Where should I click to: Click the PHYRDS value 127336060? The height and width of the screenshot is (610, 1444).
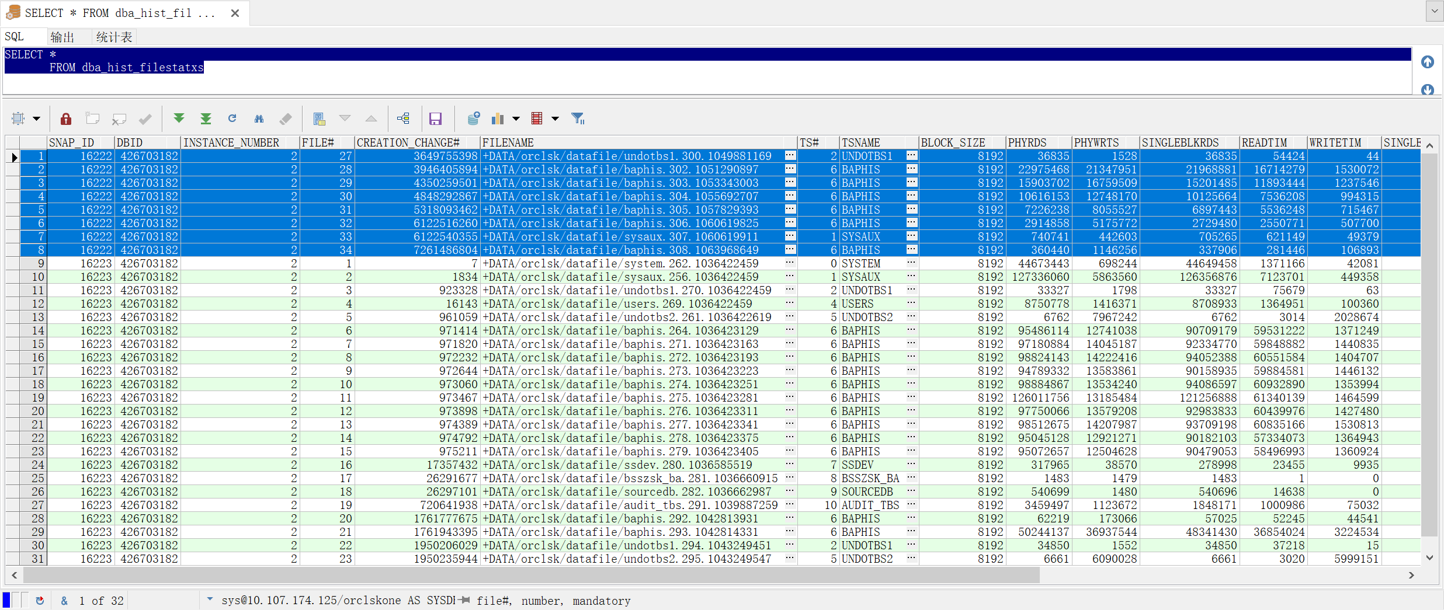pos(1038,277)
